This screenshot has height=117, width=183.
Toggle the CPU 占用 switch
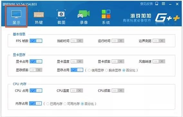point(36,91)
